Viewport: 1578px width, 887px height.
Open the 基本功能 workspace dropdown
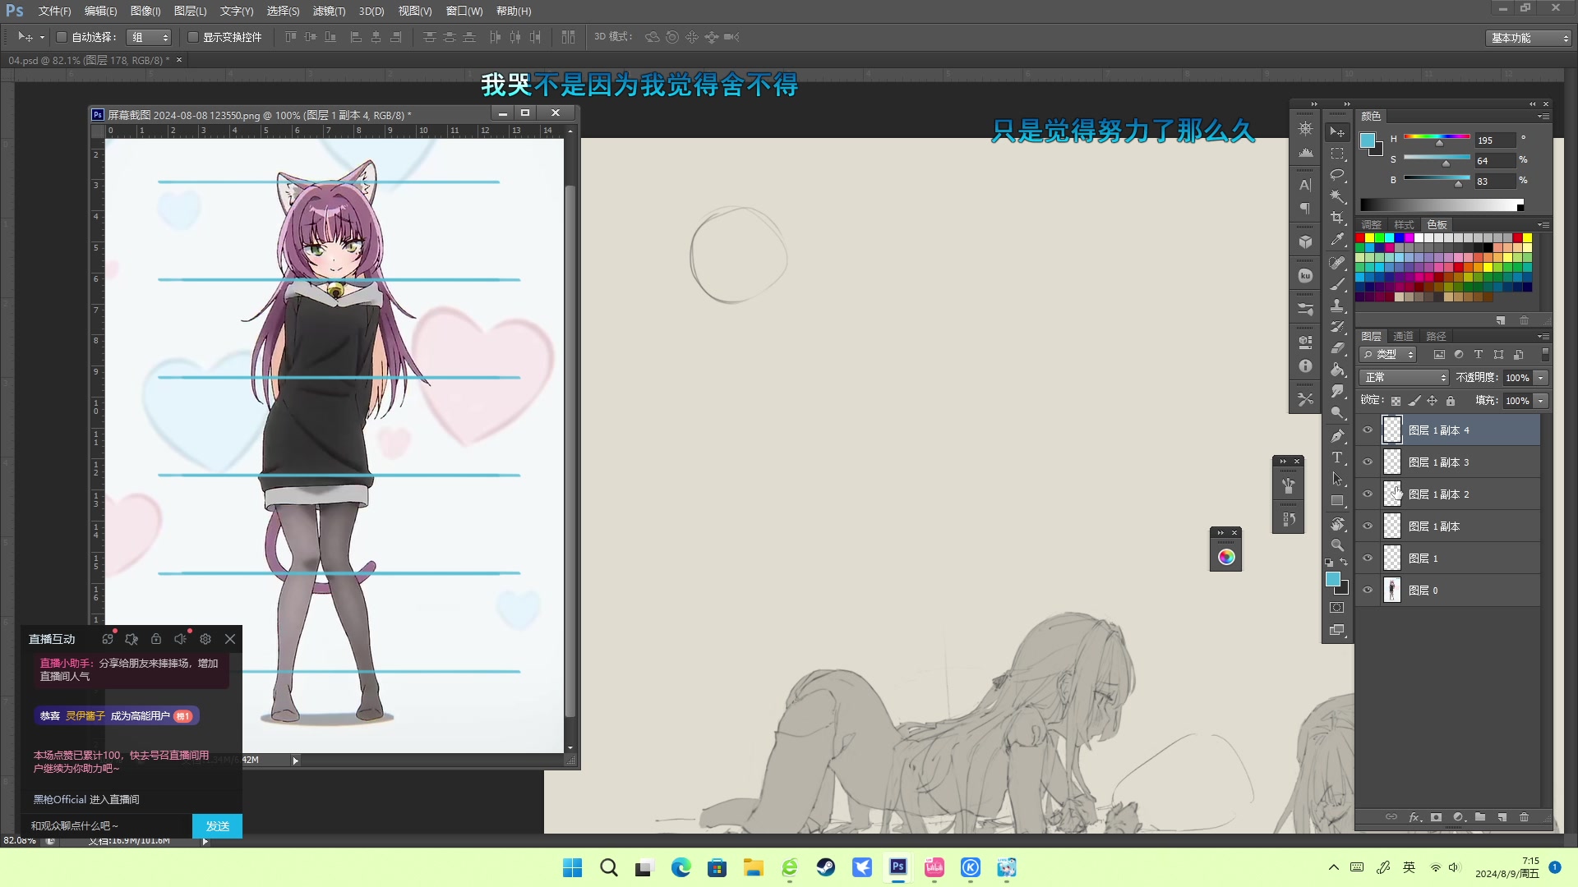[x=1529, y=38]
